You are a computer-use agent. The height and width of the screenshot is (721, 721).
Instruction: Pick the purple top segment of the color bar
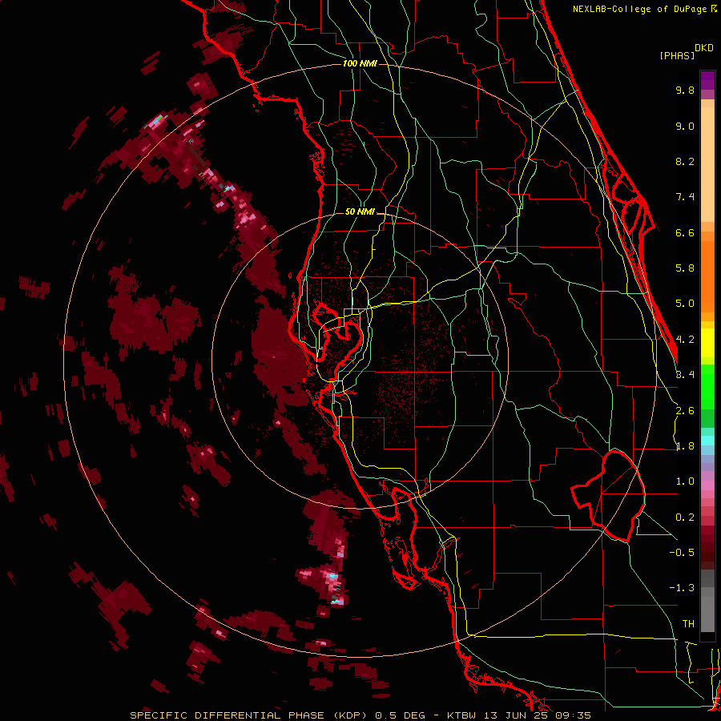[707, 80]
